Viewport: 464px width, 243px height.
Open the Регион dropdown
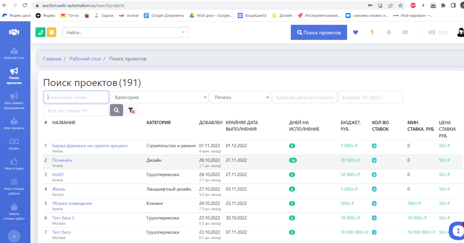click(x=240, y=97)
